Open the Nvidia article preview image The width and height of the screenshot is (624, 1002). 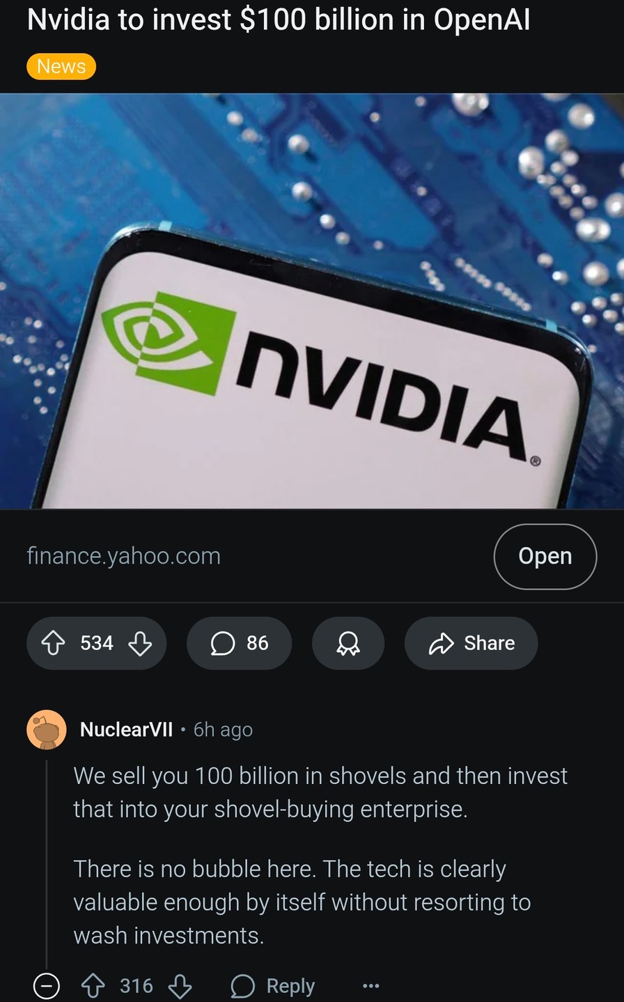pyautogui.click(x=312, y=302)
